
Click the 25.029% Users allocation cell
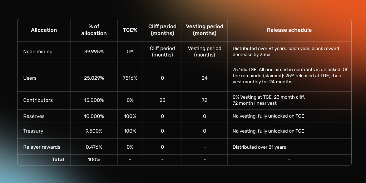94,78
